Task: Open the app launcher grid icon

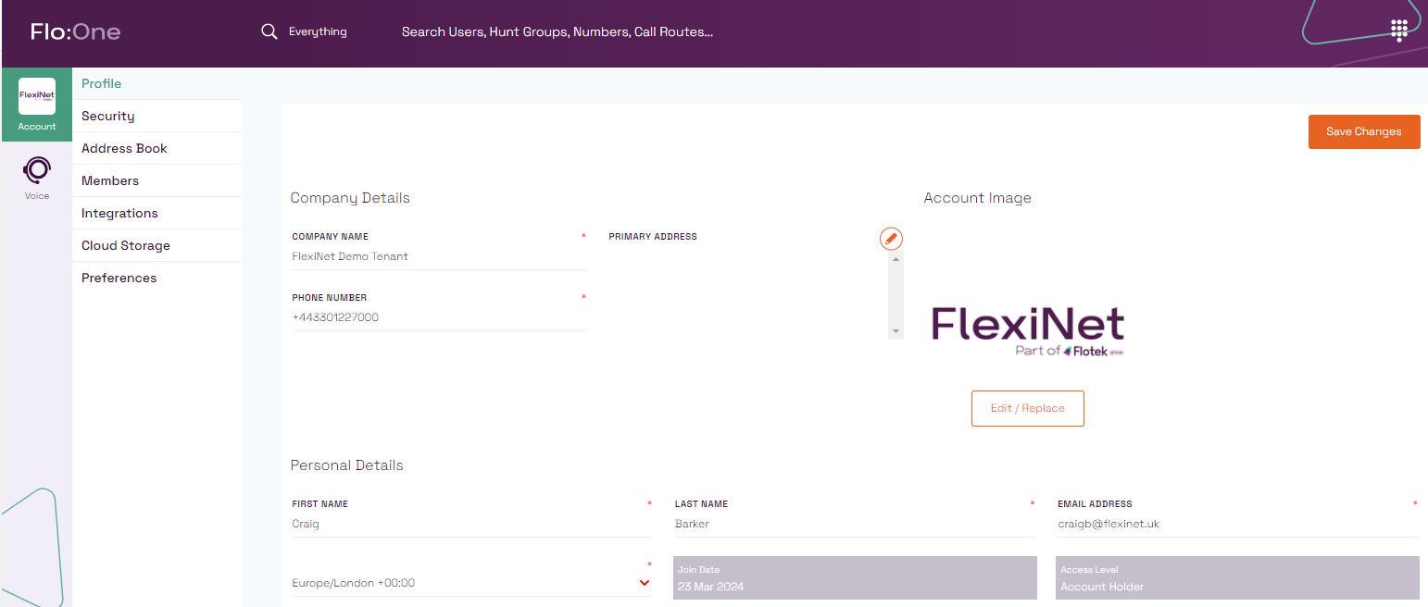Action: click(1399, 30)
